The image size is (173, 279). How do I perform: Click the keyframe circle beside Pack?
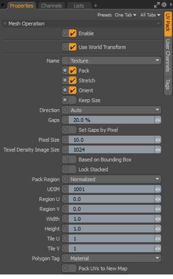click(65, 70)
